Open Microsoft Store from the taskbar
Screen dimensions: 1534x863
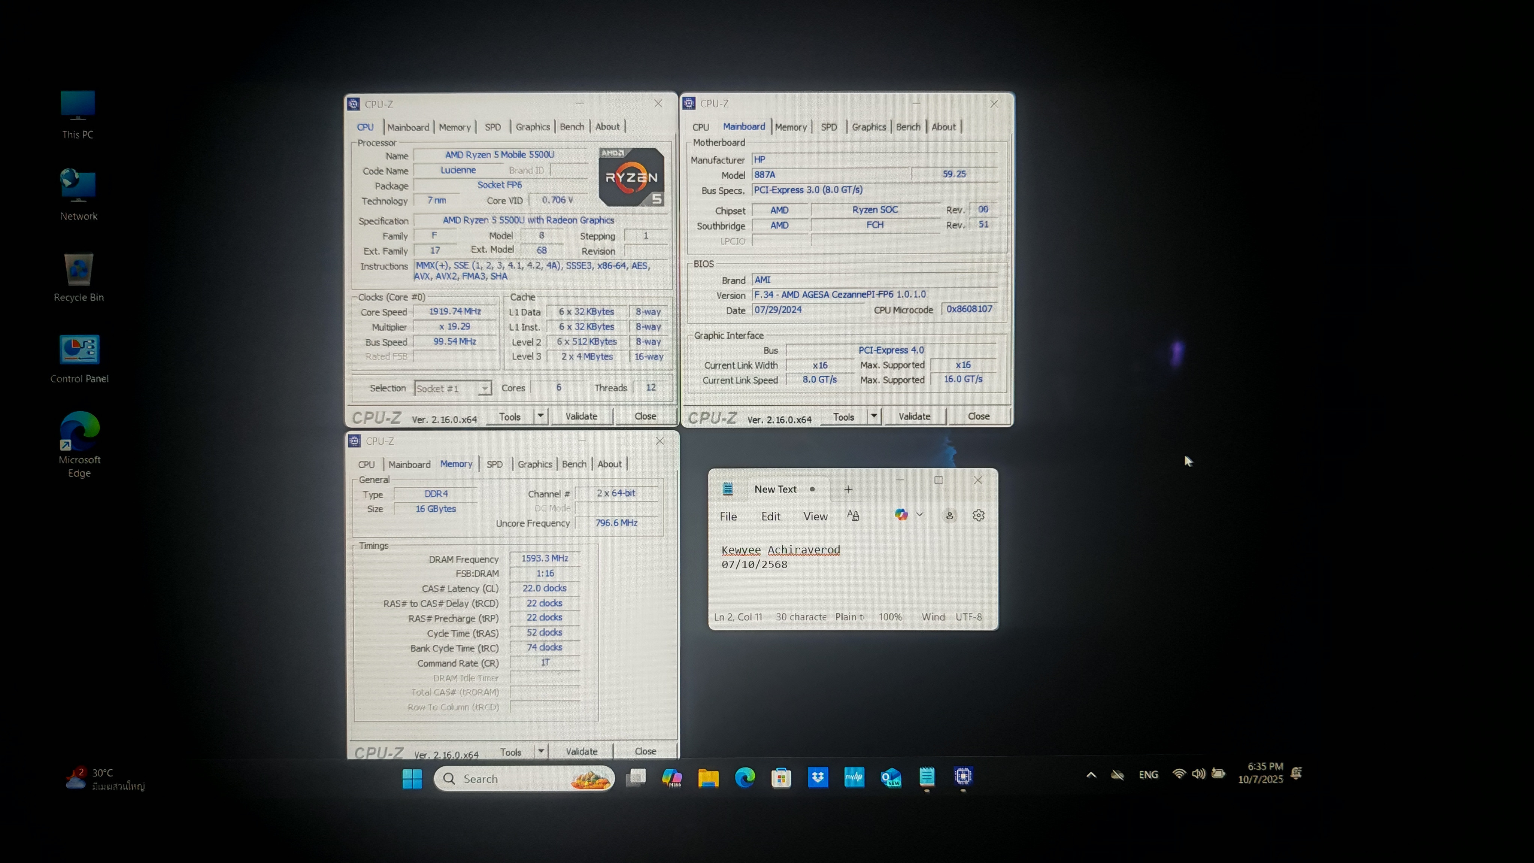coord(781,777)
